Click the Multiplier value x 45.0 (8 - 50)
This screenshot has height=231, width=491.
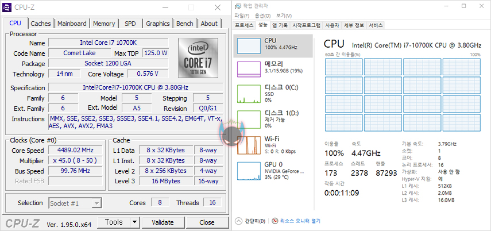pos(75,160)
